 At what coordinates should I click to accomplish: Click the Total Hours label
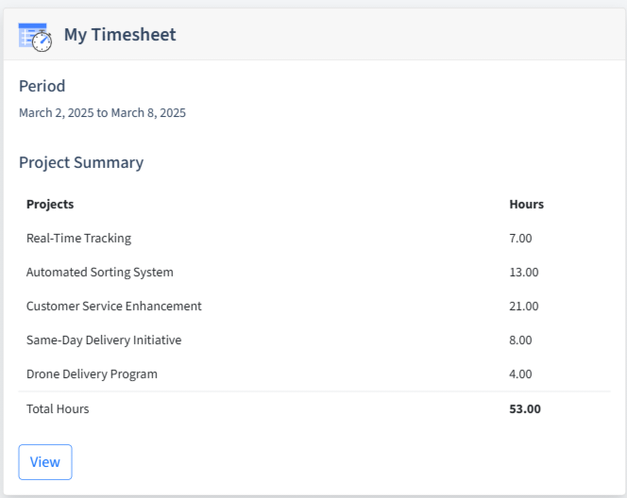coord(58,408)
